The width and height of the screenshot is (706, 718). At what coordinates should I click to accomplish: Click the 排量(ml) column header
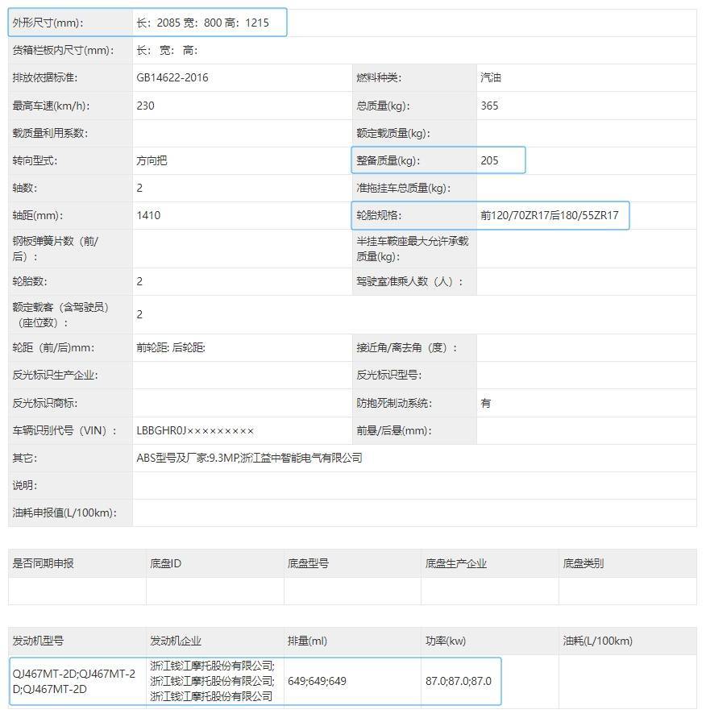(x=307, y=641)
